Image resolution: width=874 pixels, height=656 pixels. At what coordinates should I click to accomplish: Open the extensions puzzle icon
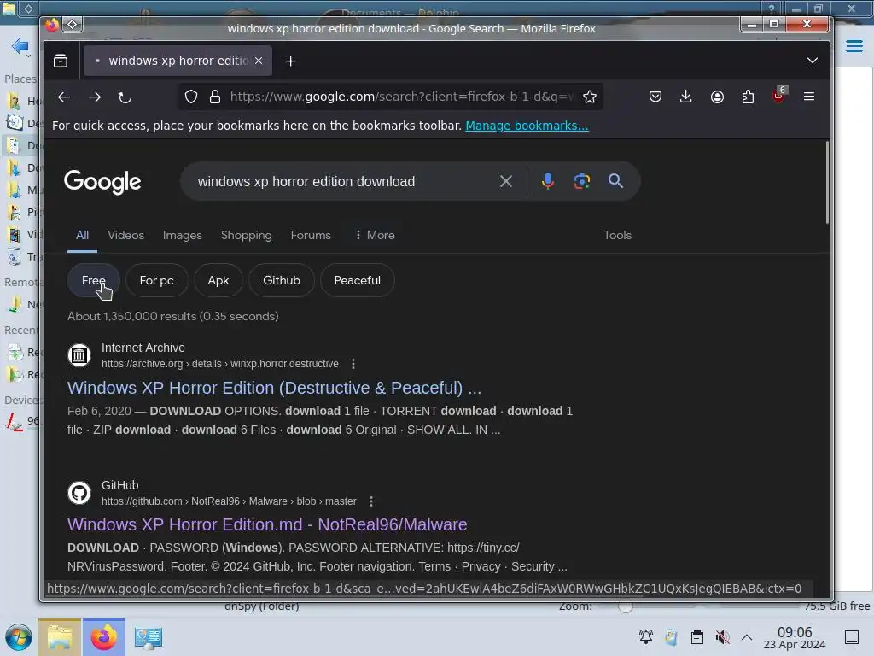tap(748, 97)
